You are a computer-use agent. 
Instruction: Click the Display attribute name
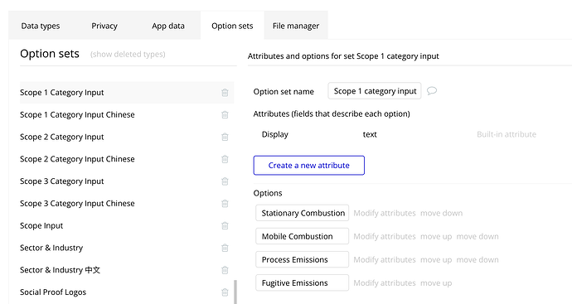pyautogui.click(x=275, y=134)
